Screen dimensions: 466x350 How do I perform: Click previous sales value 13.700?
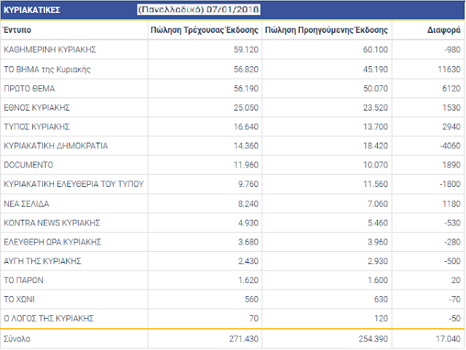click(376, 127)
